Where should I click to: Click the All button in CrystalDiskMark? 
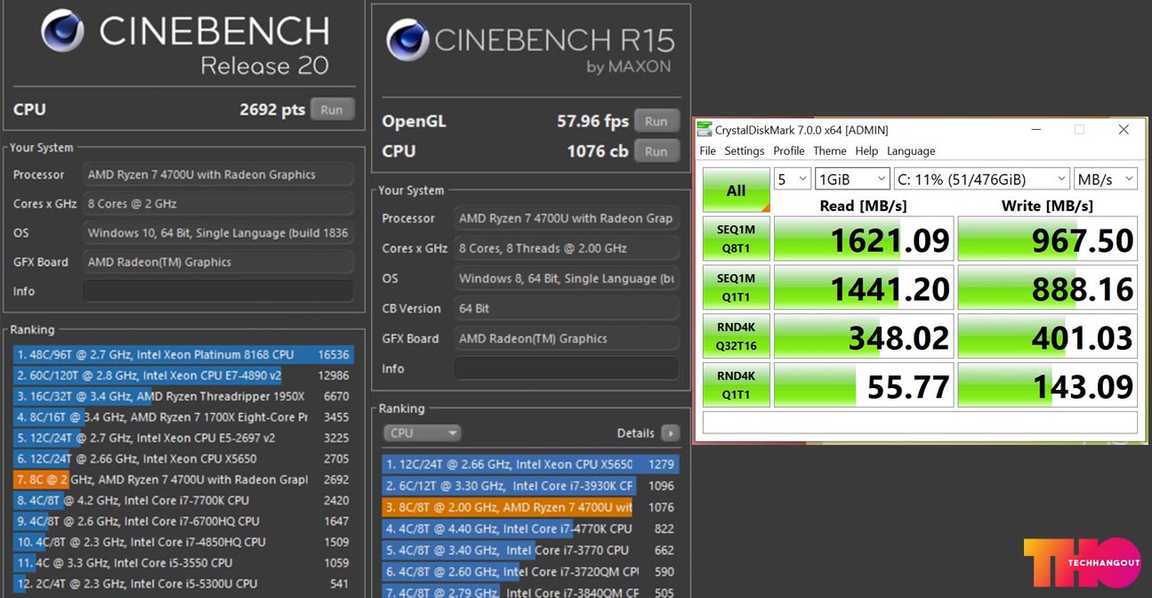[x=736, y=190]
